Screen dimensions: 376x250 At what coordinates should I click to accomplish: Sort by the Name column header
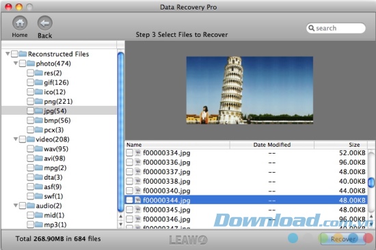point(177,145)
